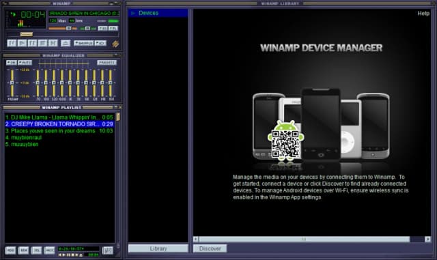
Task: Click the 180 Hz equalizer band slider
Action: tap(46, 83)
